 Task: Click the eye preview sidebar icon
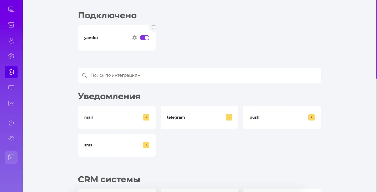click(x=11, y=138)
